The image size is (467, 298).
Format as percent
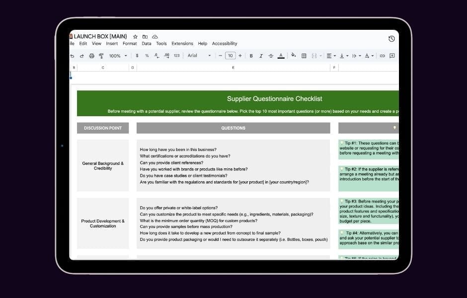pos(147,56)
